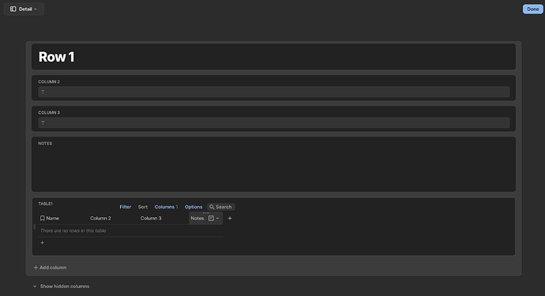Click the NOTES field label

click(45, 143)
